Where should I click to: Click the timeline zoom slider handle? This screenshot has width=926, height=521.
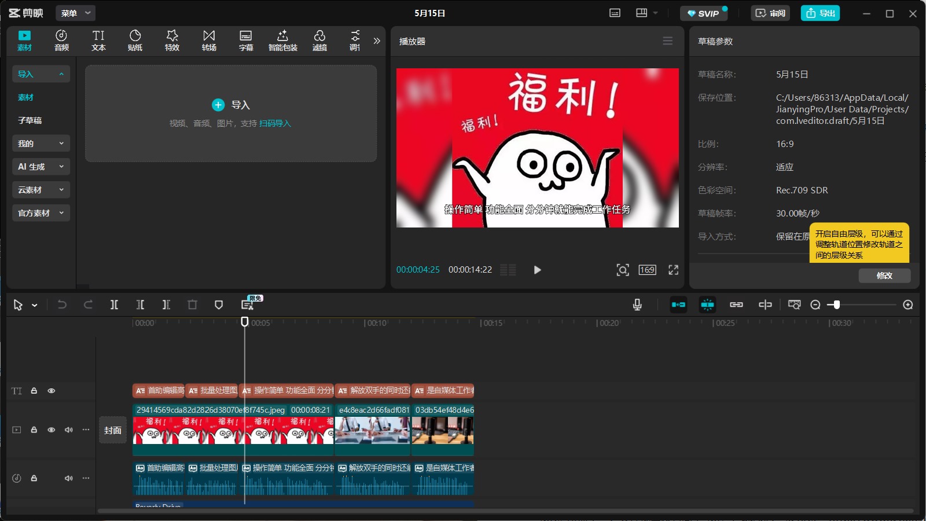837,304
